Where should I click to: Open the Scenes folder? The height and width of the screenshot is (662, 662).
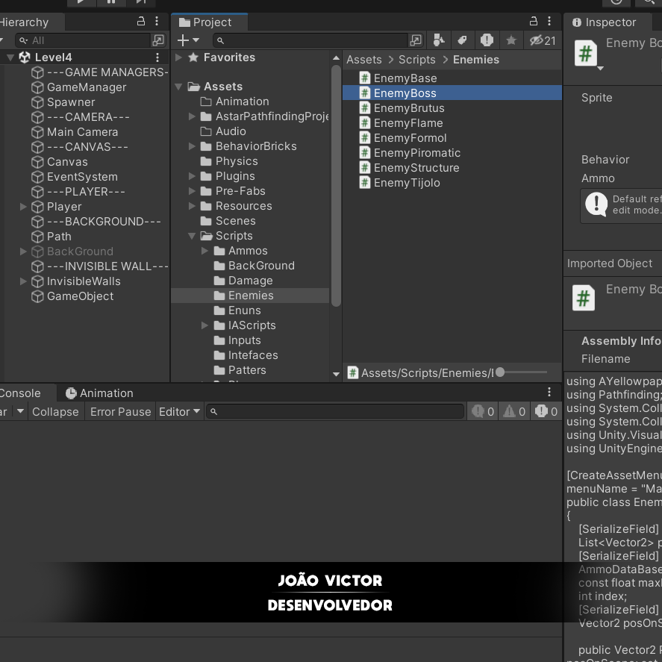point(235,221)
